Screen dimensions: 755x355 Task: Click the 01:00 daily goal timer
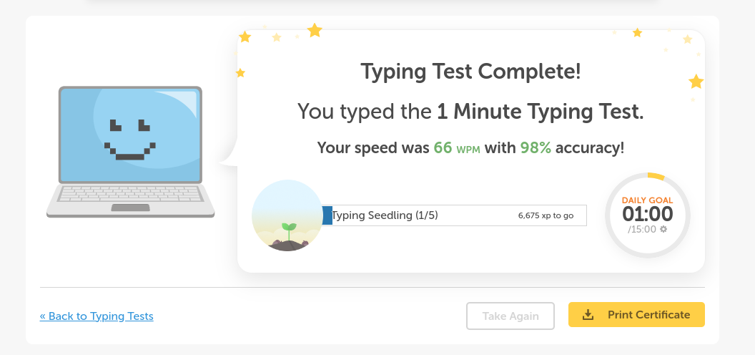[647, 214]
